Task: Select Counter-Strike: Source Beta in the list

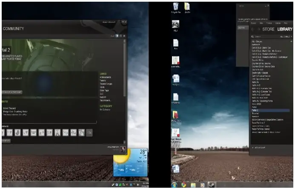Action: tap(263, 67)
